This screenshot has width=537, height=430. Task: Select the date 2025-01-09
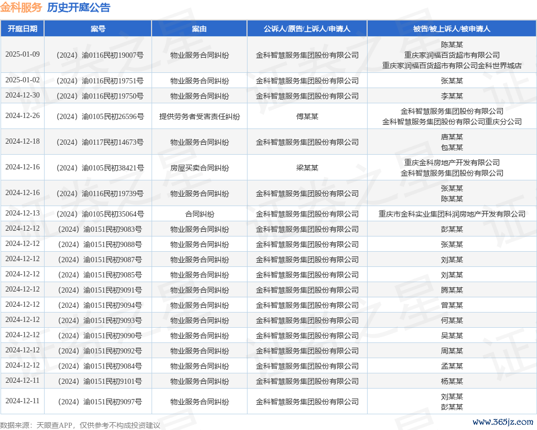[23, 55]
